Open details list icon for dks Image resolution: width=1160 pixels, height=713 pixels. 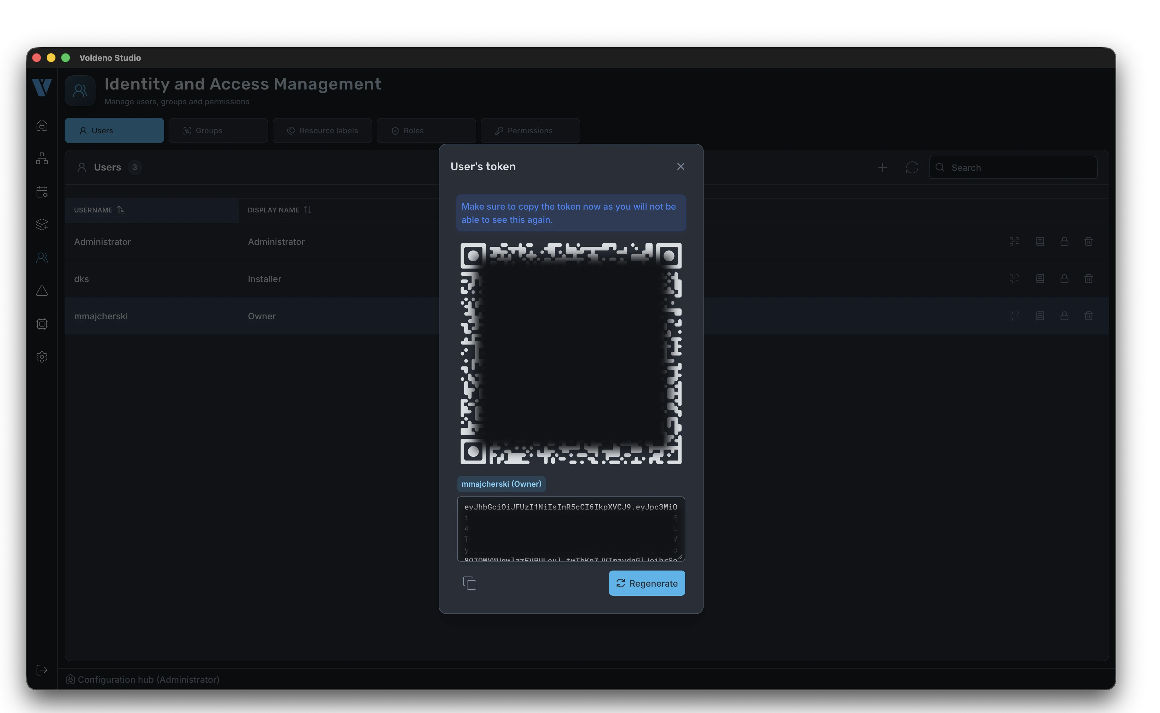pyautogui.click(x=1040, y=279)
